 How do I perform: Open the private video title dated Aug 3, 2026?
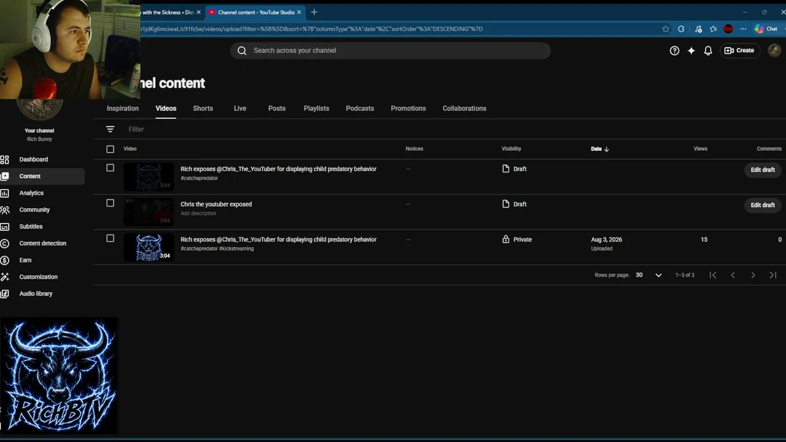pyautogui.click(x=278, y=239)
